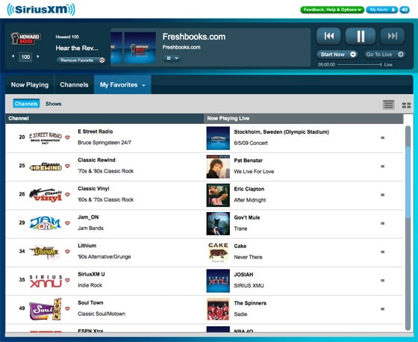Screen dimensions: 418x342
Task: Open Feedback, Help & Options menu
Action: [332, 10]
